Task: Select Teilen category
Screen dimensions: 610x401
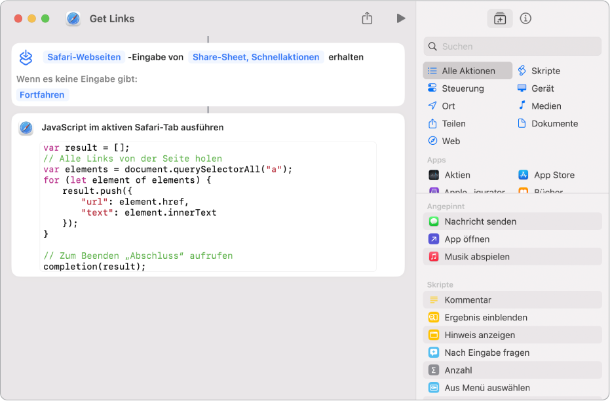Action: tap(446, 124)
